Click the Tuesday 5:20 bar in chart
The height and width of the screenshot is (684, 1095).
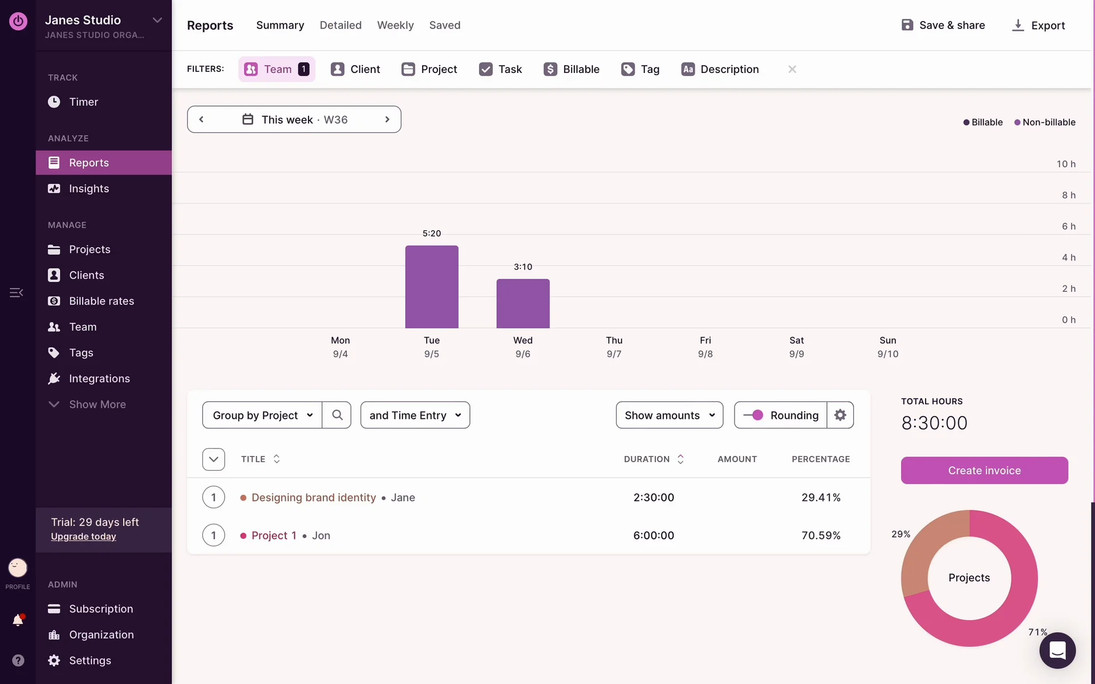point(432,287)
